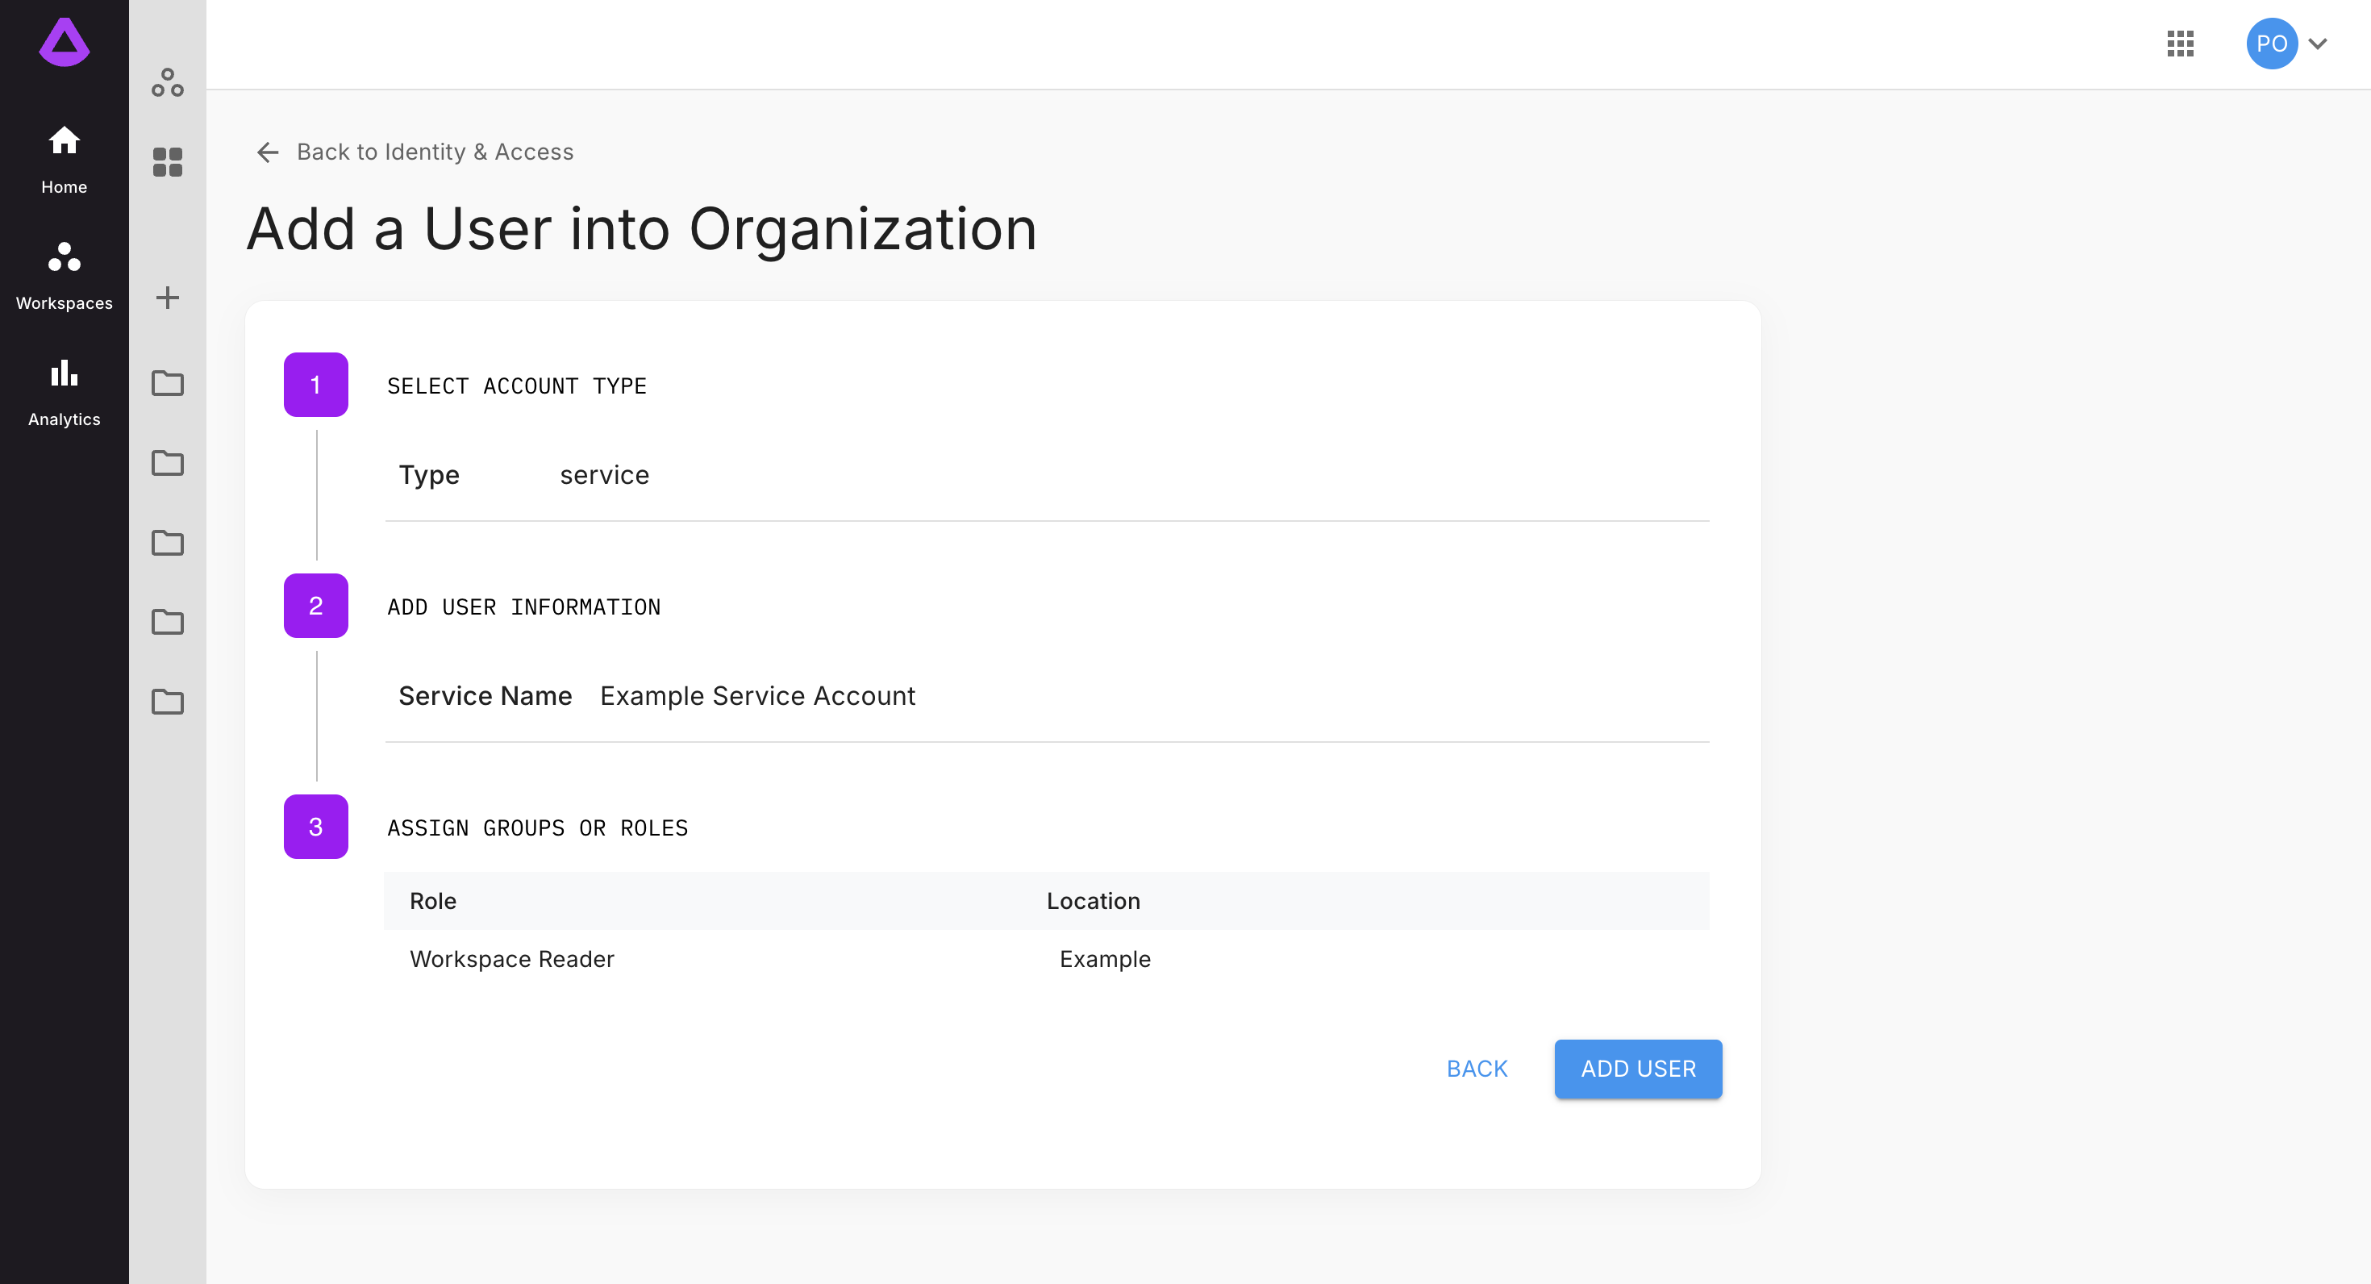This screenshot has width=2371, height=1284.
Task: Click the 'Service Name' label
Action: pos(485,696)
